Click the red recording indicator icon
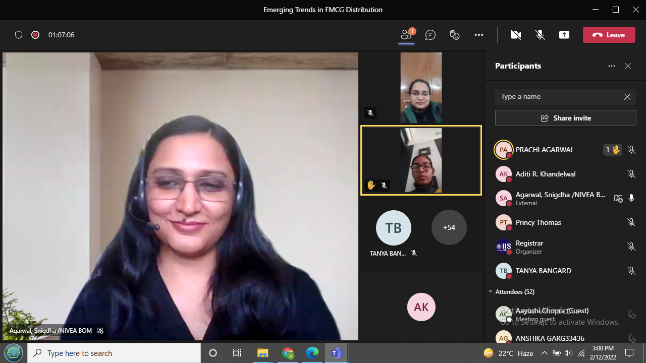Image resolution: width=646 pixels, height=363 pixels. pos(35,35)
